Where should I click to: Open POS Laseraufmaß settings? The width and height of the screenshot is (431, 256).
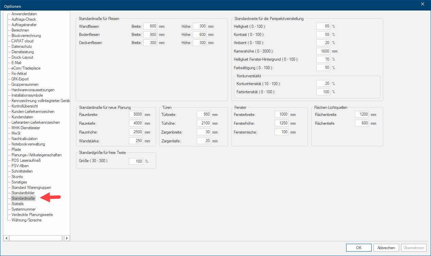coord(26,160)
